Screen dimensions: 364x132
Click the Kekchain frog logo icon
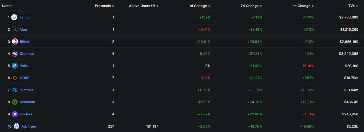coord(15,102)
